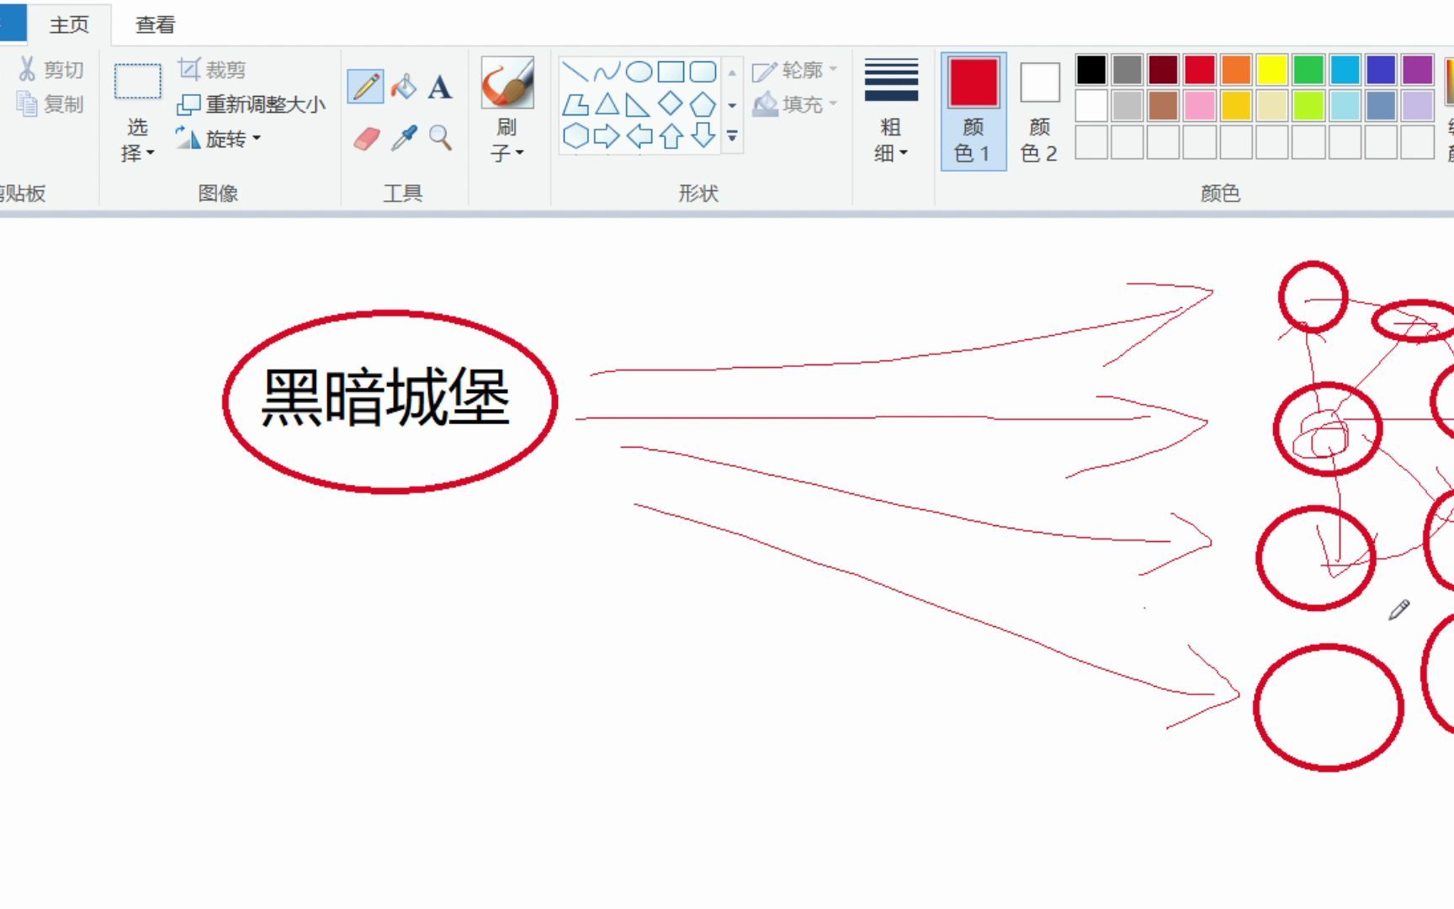Activate 颜色 1 (Color 1) selector
The width and height of the screenshot is (1454, 909).
pos(974,111)
